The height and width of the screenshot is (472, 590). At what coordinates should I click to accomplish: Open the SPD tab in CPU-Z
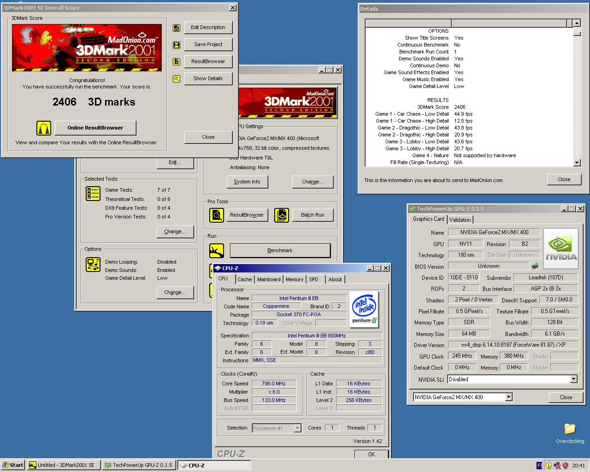point(314,279)
